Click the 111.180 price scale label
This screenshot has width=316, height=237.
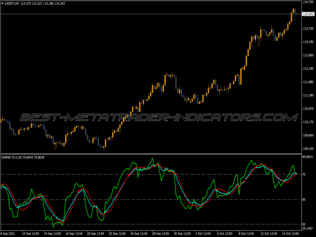click(x=308, y=95)
